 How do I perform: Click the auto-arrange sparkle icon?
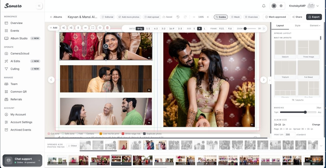pos(64,28)
